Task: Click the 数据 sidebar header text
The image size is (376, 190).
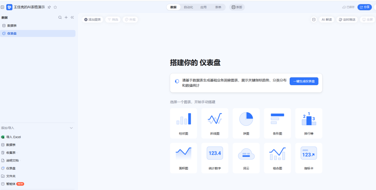Action: [x=5, y=17]
